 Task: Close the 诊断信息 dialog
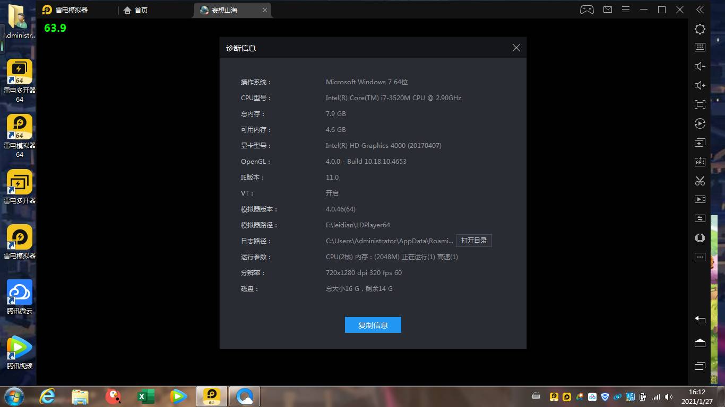516,48
